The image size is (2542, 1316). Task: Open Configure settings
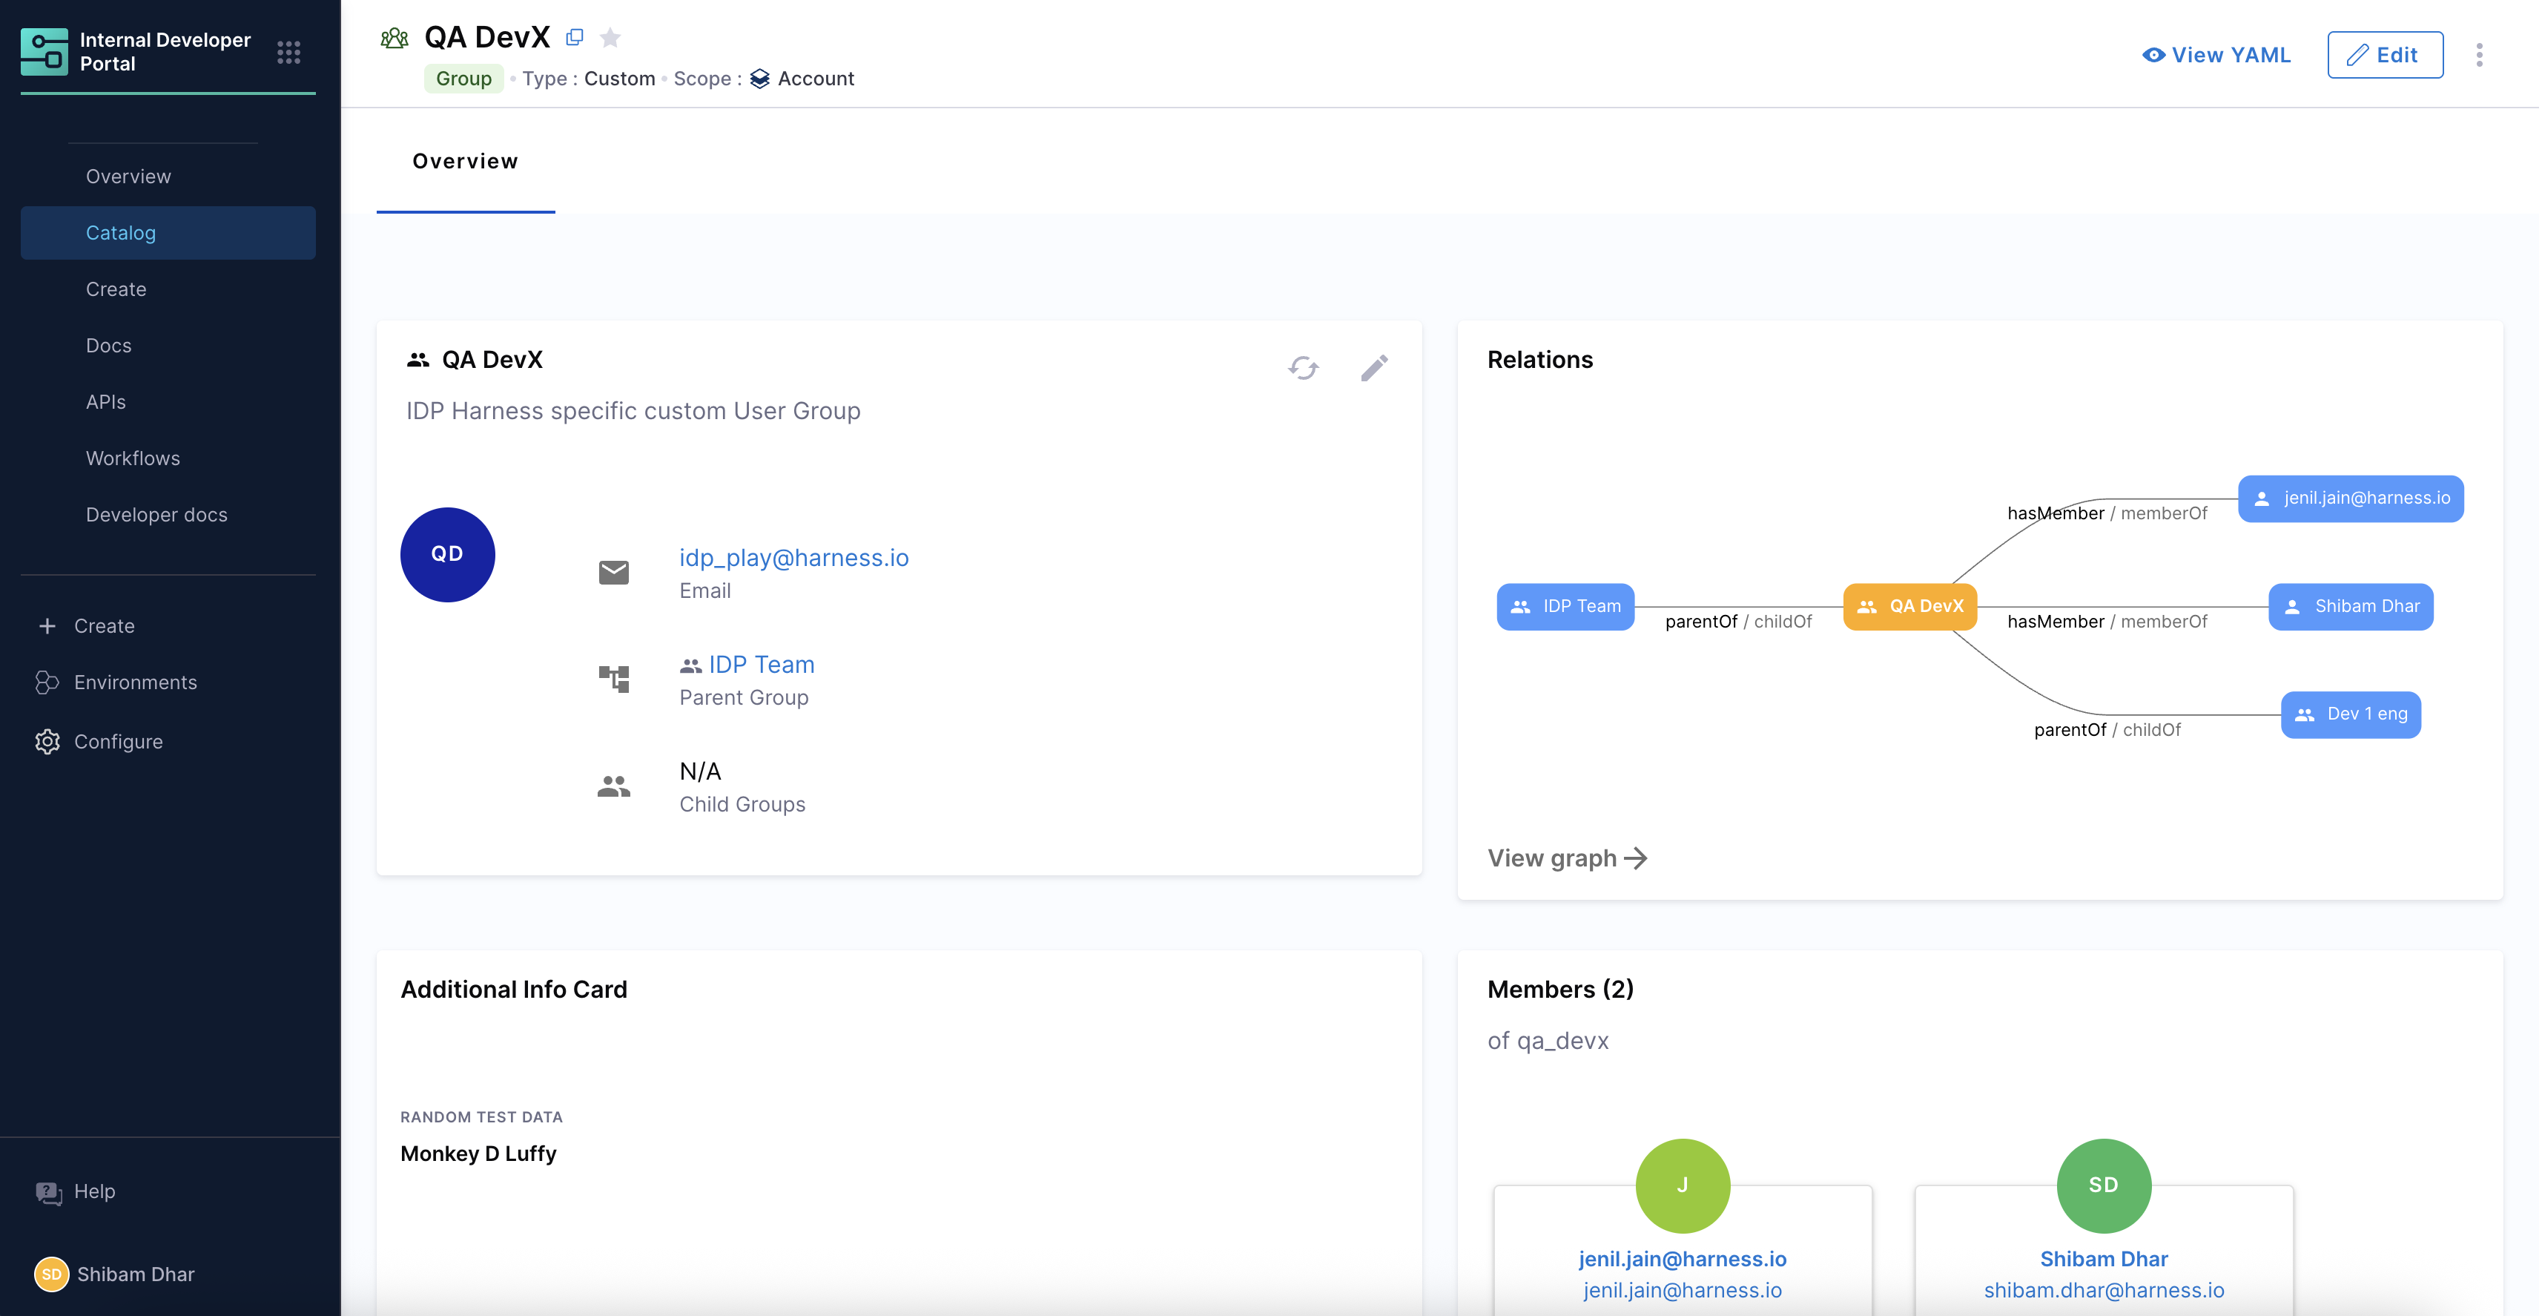coord(119,741)
